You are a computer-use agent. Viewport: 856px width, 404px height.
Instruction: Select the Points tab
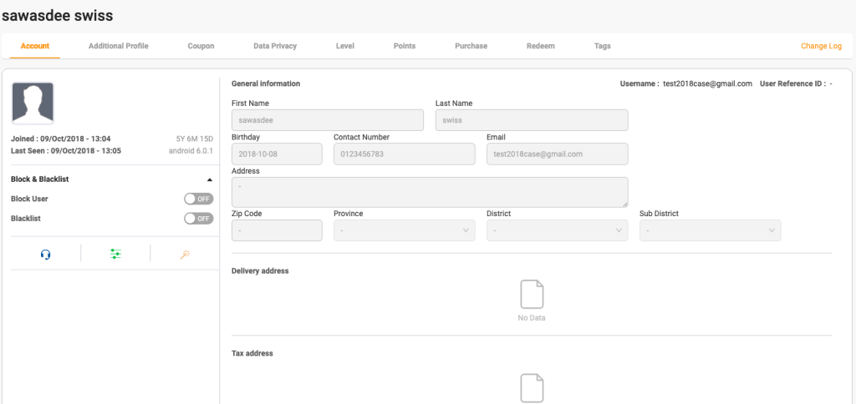404,46
